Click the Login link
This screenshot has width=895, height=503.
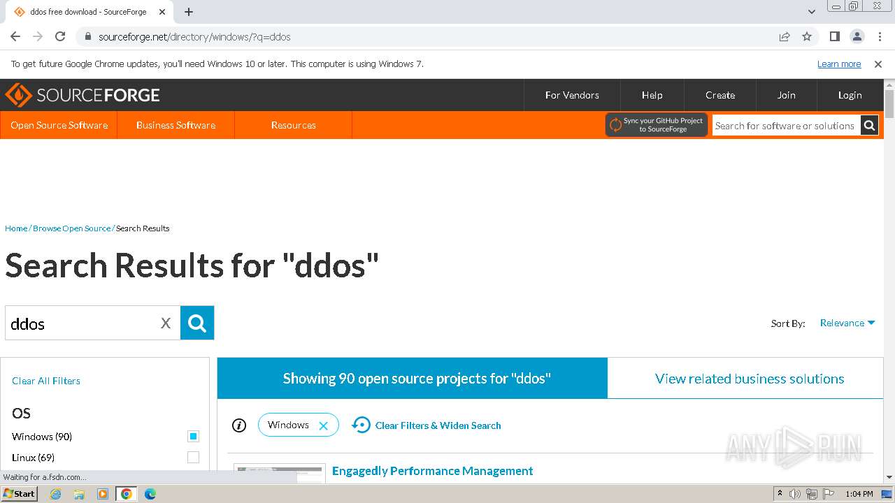coord(850,95)
